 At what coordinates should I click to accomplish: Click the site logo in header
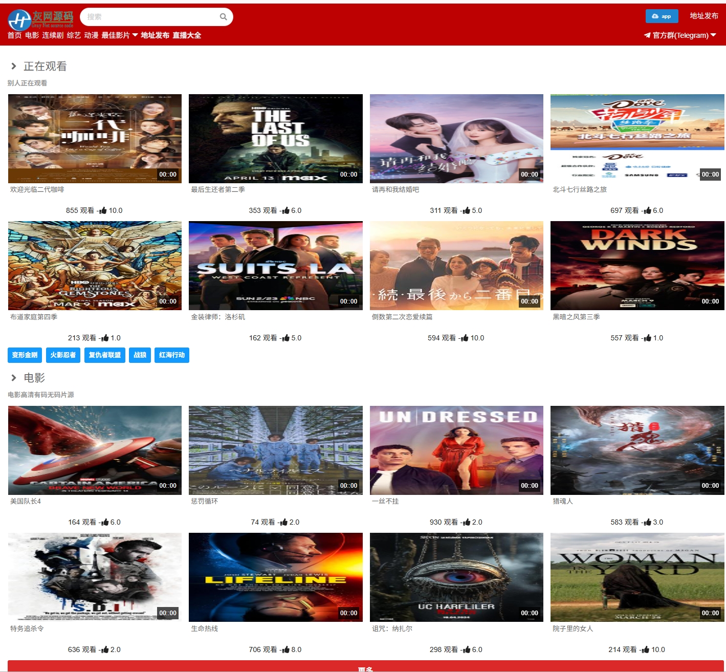coord(41,19)
